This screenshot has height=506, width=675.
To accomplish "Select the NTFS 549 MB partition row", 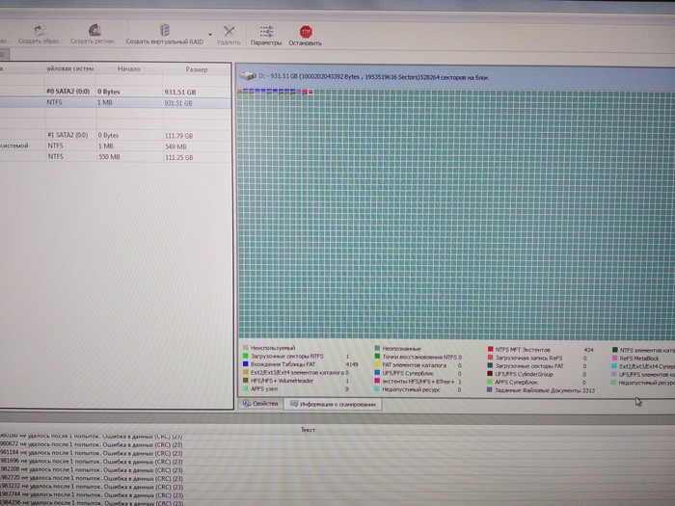I will [116, 146].
